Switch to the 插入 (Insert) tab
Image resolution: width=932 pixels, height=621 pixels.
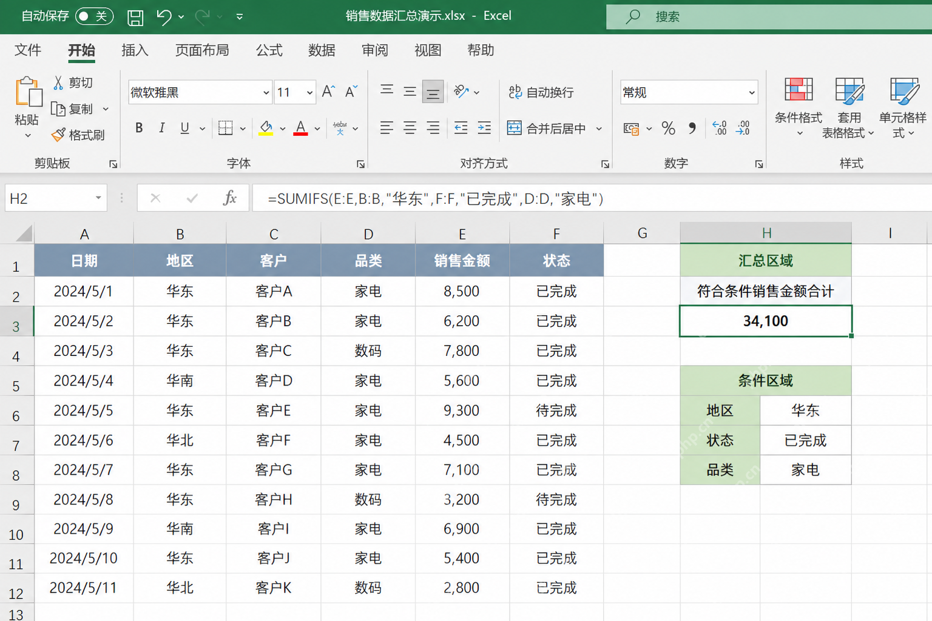(x=135, y=50)
